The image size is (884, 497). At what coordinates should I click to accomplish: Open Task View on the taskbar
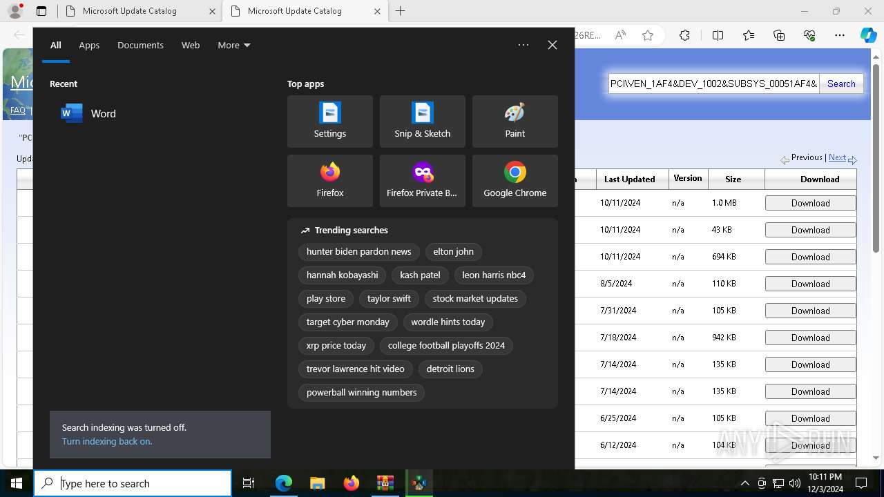pos(249,483)
